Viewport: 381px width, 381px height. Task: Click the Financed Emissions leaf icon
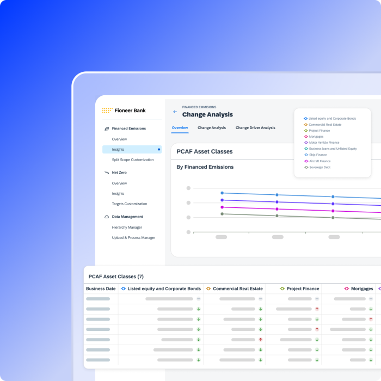[x=107, y=128]
